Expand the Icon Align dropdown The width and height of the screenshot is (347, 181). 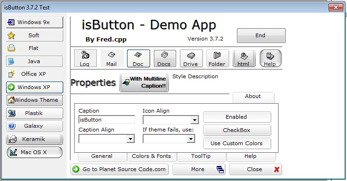click(170, 120)
